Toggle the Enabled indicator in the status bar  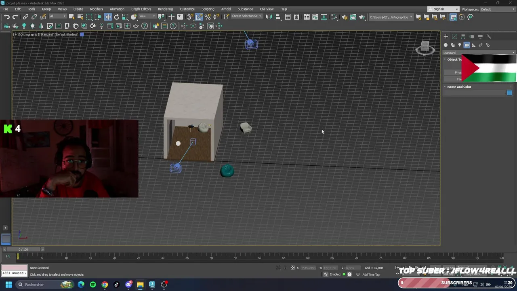pyautogui.click(x=344, y=274)
